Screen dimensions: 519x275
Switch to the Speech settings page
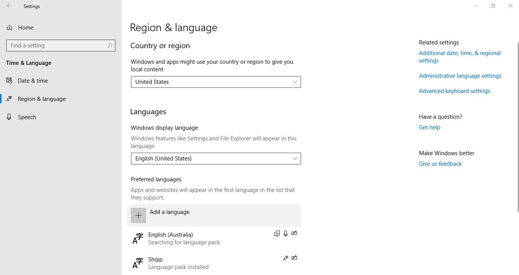pos(26,117)
